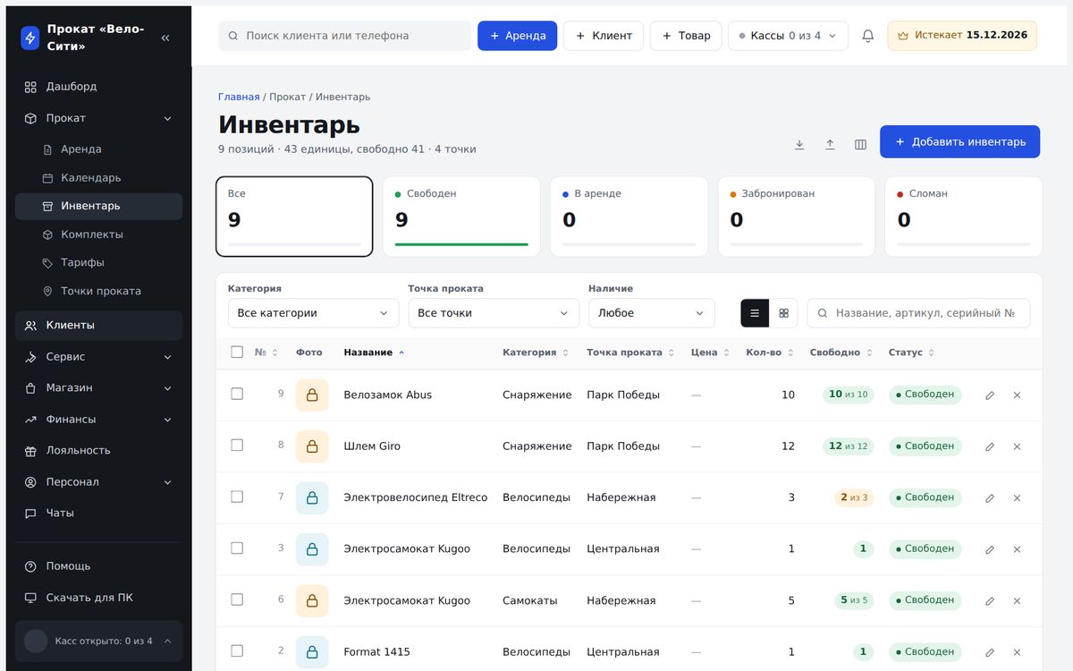Expand Касс открыто panel at sidebar bottom
The width and height of the screenshot is (1073, 671).
coord(98,641)
